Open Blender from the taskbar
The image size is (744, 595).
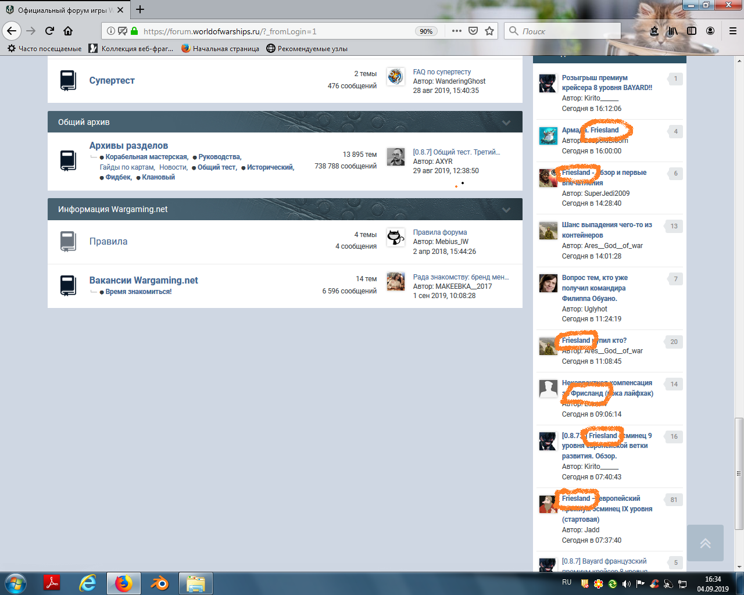[159, 583]
